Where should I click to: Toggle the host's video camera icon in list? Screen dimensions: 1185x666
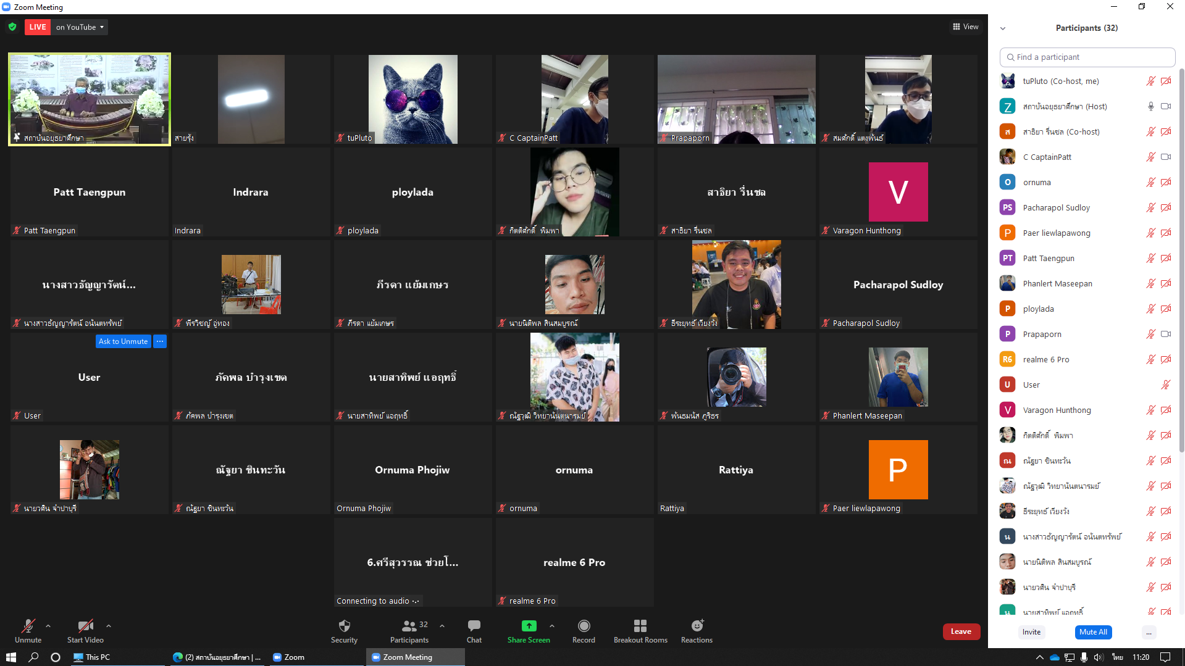(x=1166, y=106)
